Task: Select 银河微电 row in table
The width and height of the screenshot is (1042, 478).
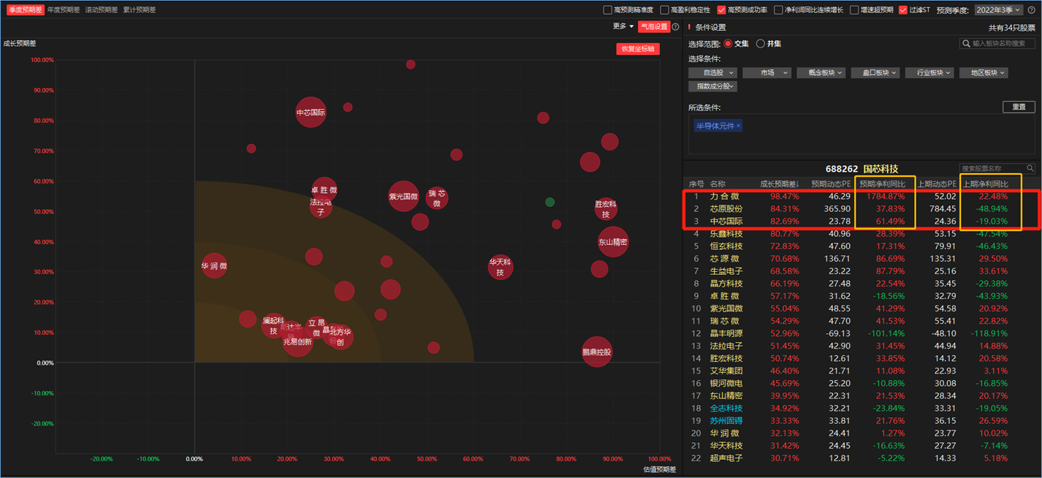Action: coord(861,383)
